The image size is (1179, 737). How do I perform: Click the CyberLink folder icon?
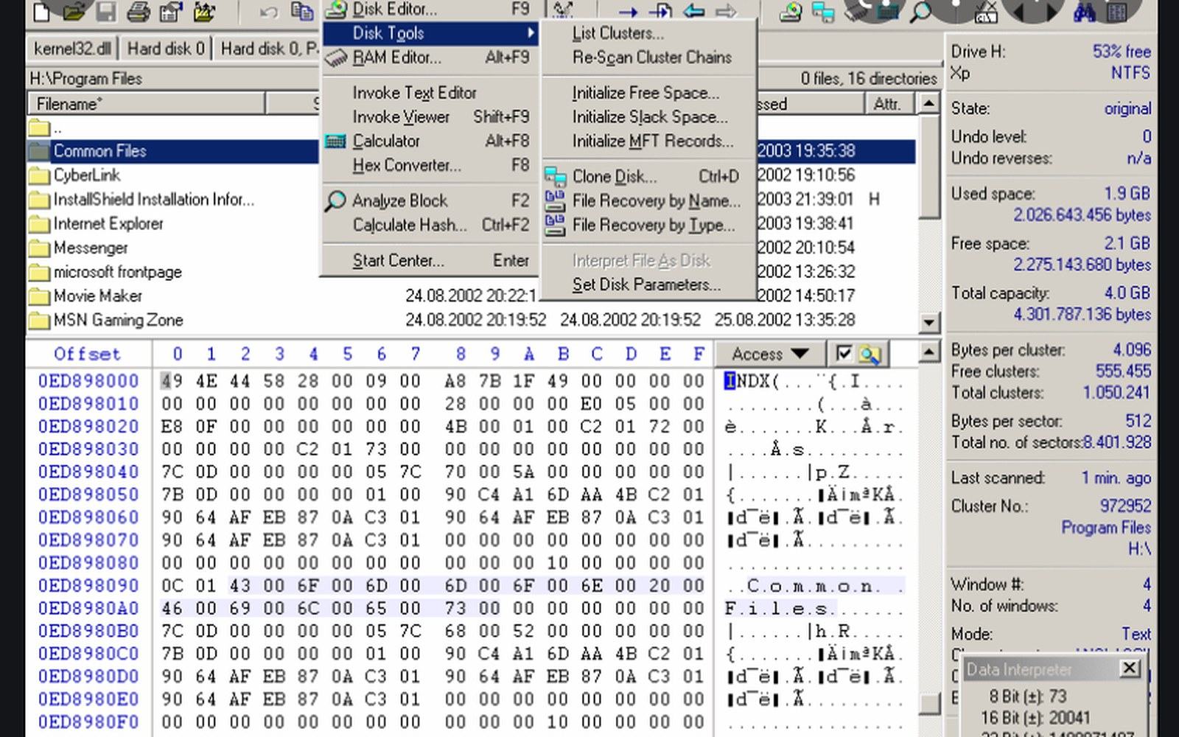pyautogui.click(x=38, y=175)
